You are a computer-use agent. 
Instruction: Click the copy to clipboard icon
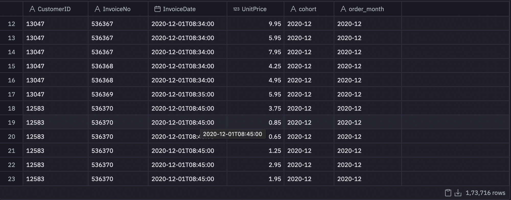[x=448, y=193]
